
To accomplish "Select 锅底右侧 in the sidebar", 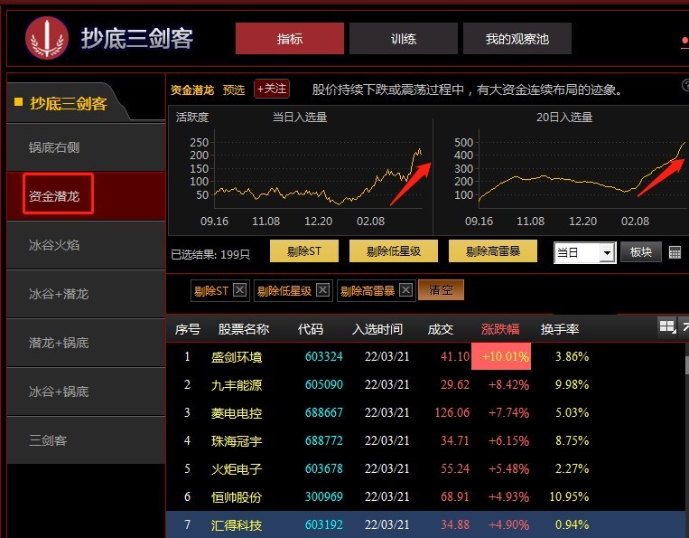I will (86, 147).
